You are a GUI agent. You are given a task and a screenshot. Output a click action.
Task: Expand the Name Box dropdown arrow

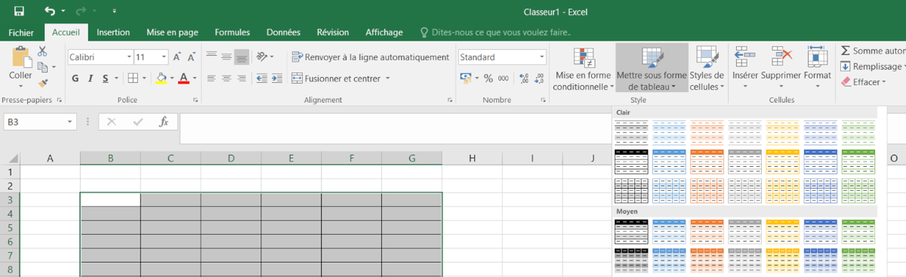tap(70, 122)
